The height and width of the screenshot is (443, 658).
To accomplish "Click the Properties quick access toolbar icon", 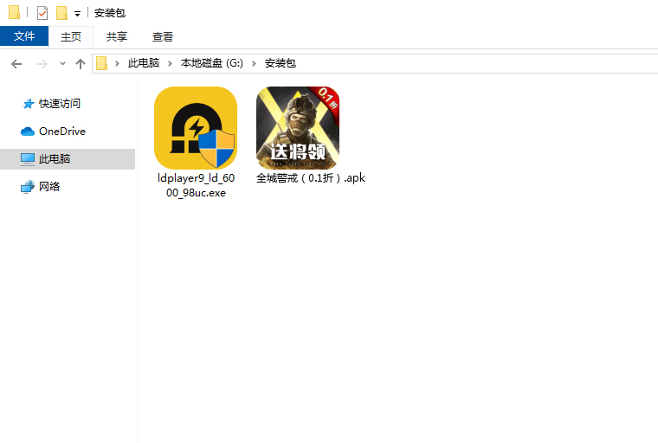I will coord(42,13).
